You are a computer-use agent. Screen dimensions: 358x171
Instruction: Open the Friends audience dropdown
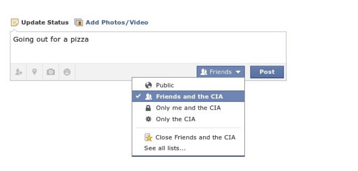tap(221, 72)
